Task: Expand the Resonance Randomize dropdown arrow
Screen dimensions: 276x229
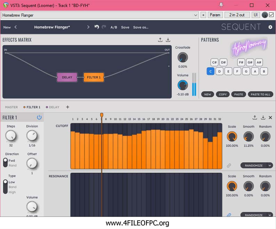Action: click(x=270, y=215)
